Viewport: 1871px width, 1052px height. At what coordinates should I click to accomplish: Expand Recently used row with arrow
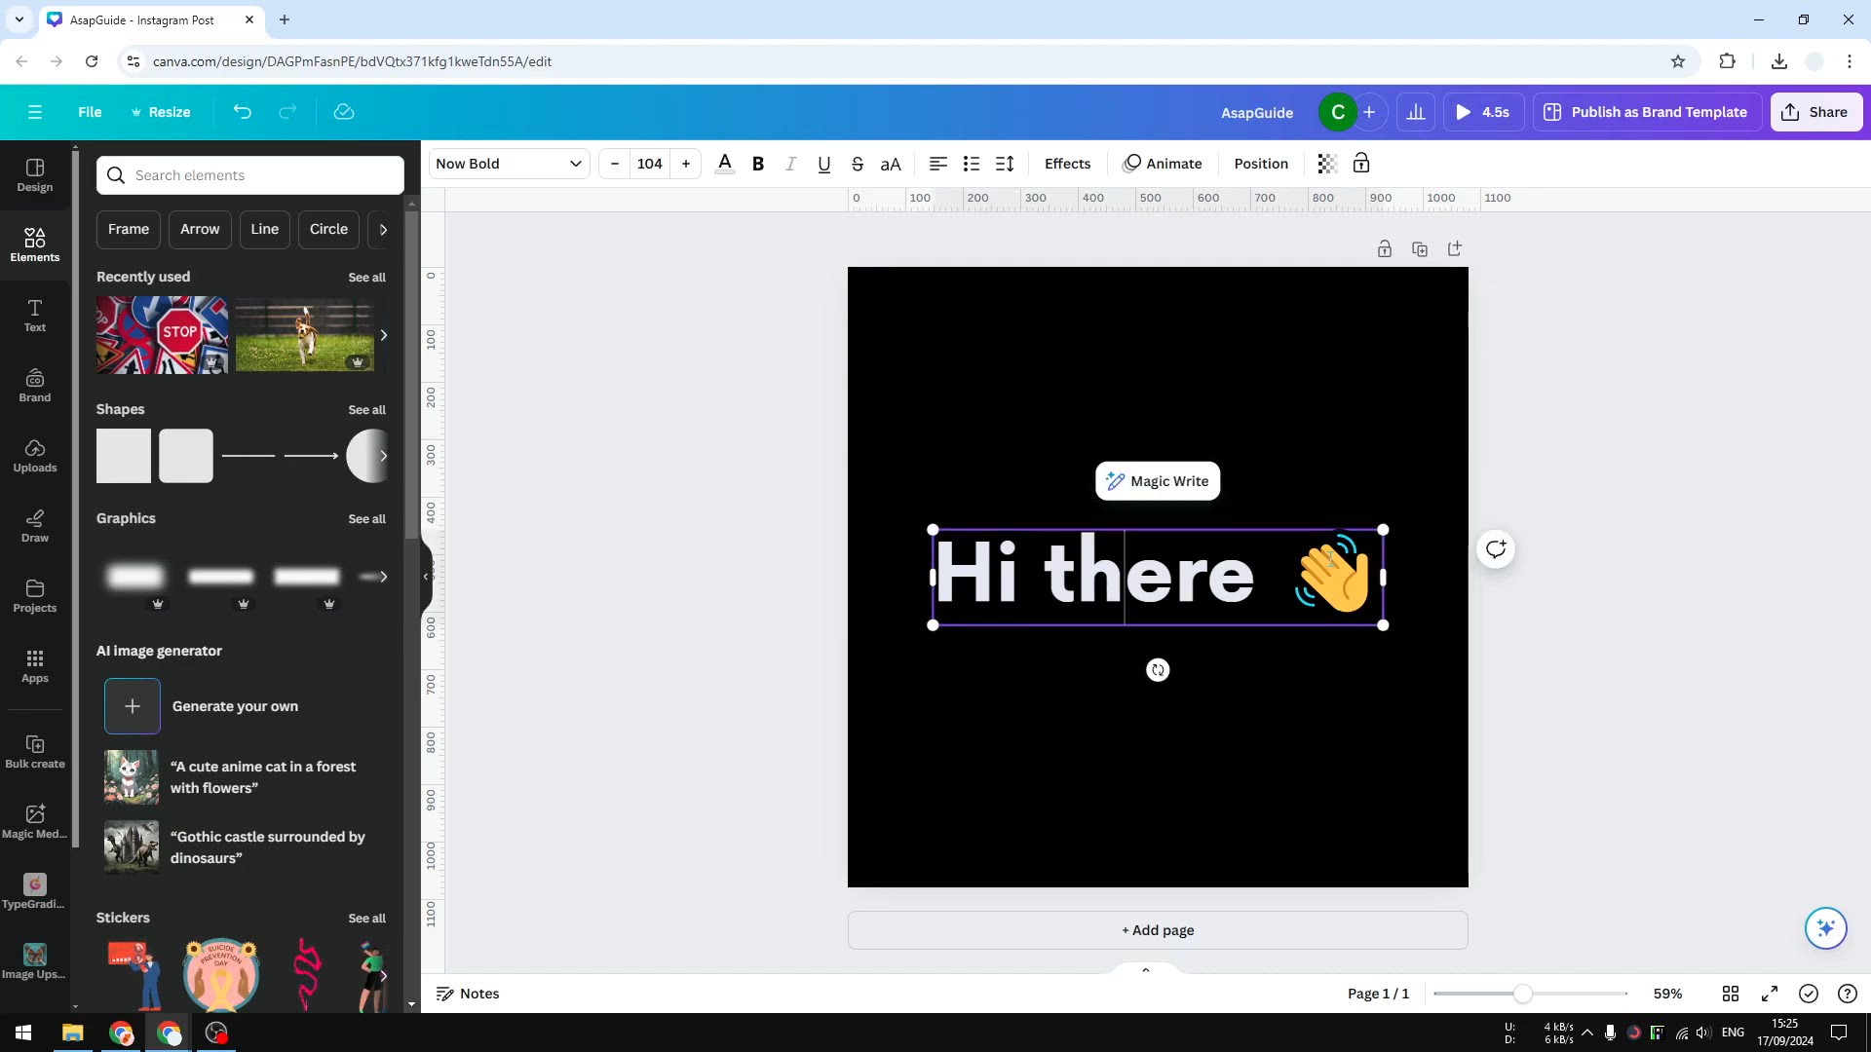[383, 335]
